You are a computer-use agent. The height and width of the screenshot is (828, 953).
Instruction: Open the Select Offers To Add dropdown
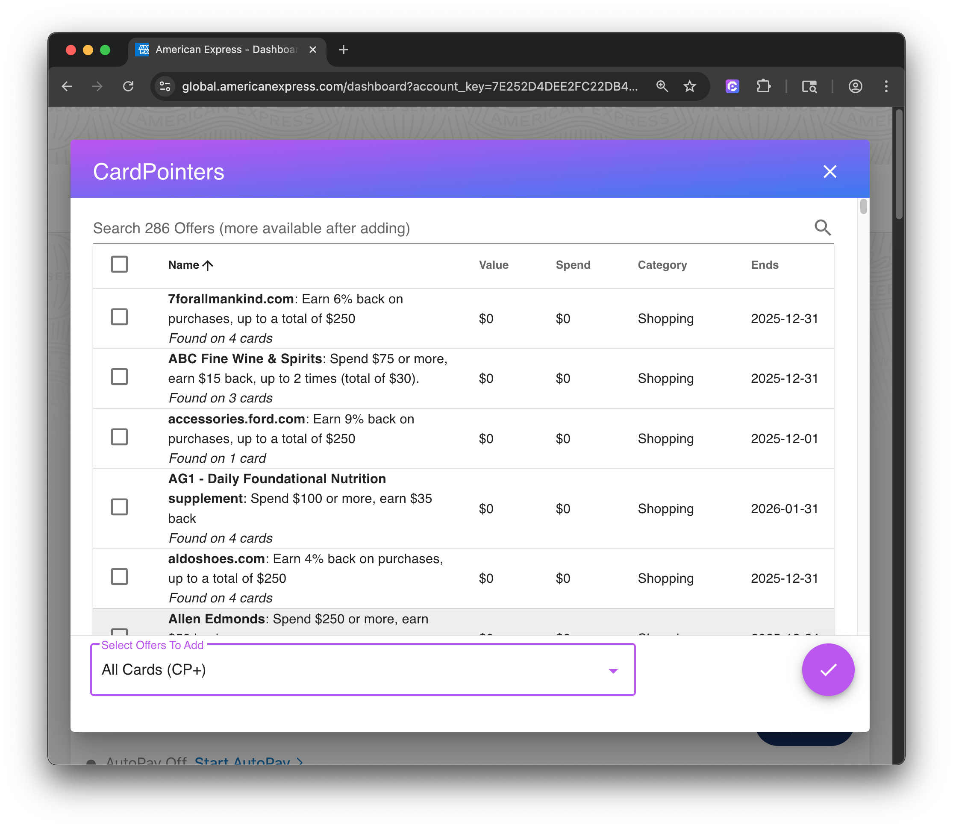point(362,669)
